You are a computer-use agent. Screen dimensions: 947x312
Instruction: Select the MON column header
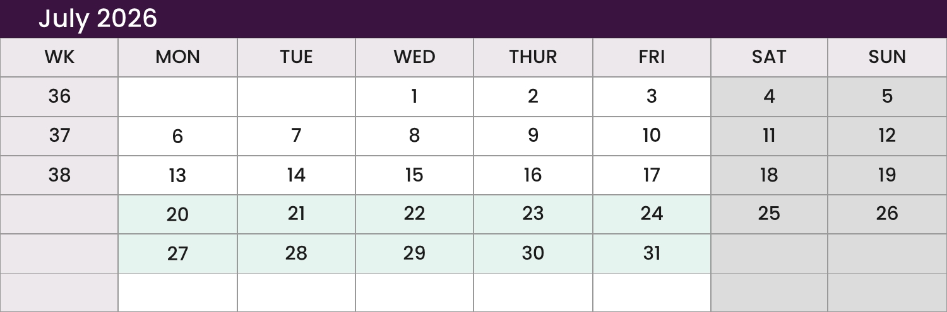[x=177, y=57]
